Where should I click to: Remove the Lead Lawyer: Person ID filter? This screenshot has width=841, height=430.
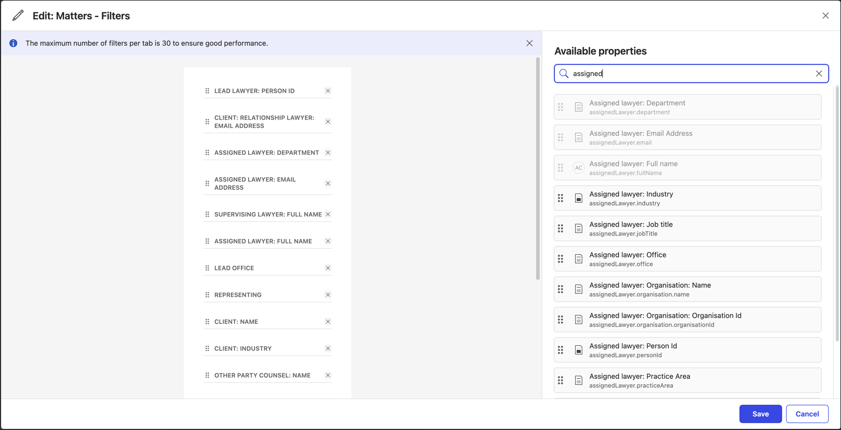tap(328, 91)
